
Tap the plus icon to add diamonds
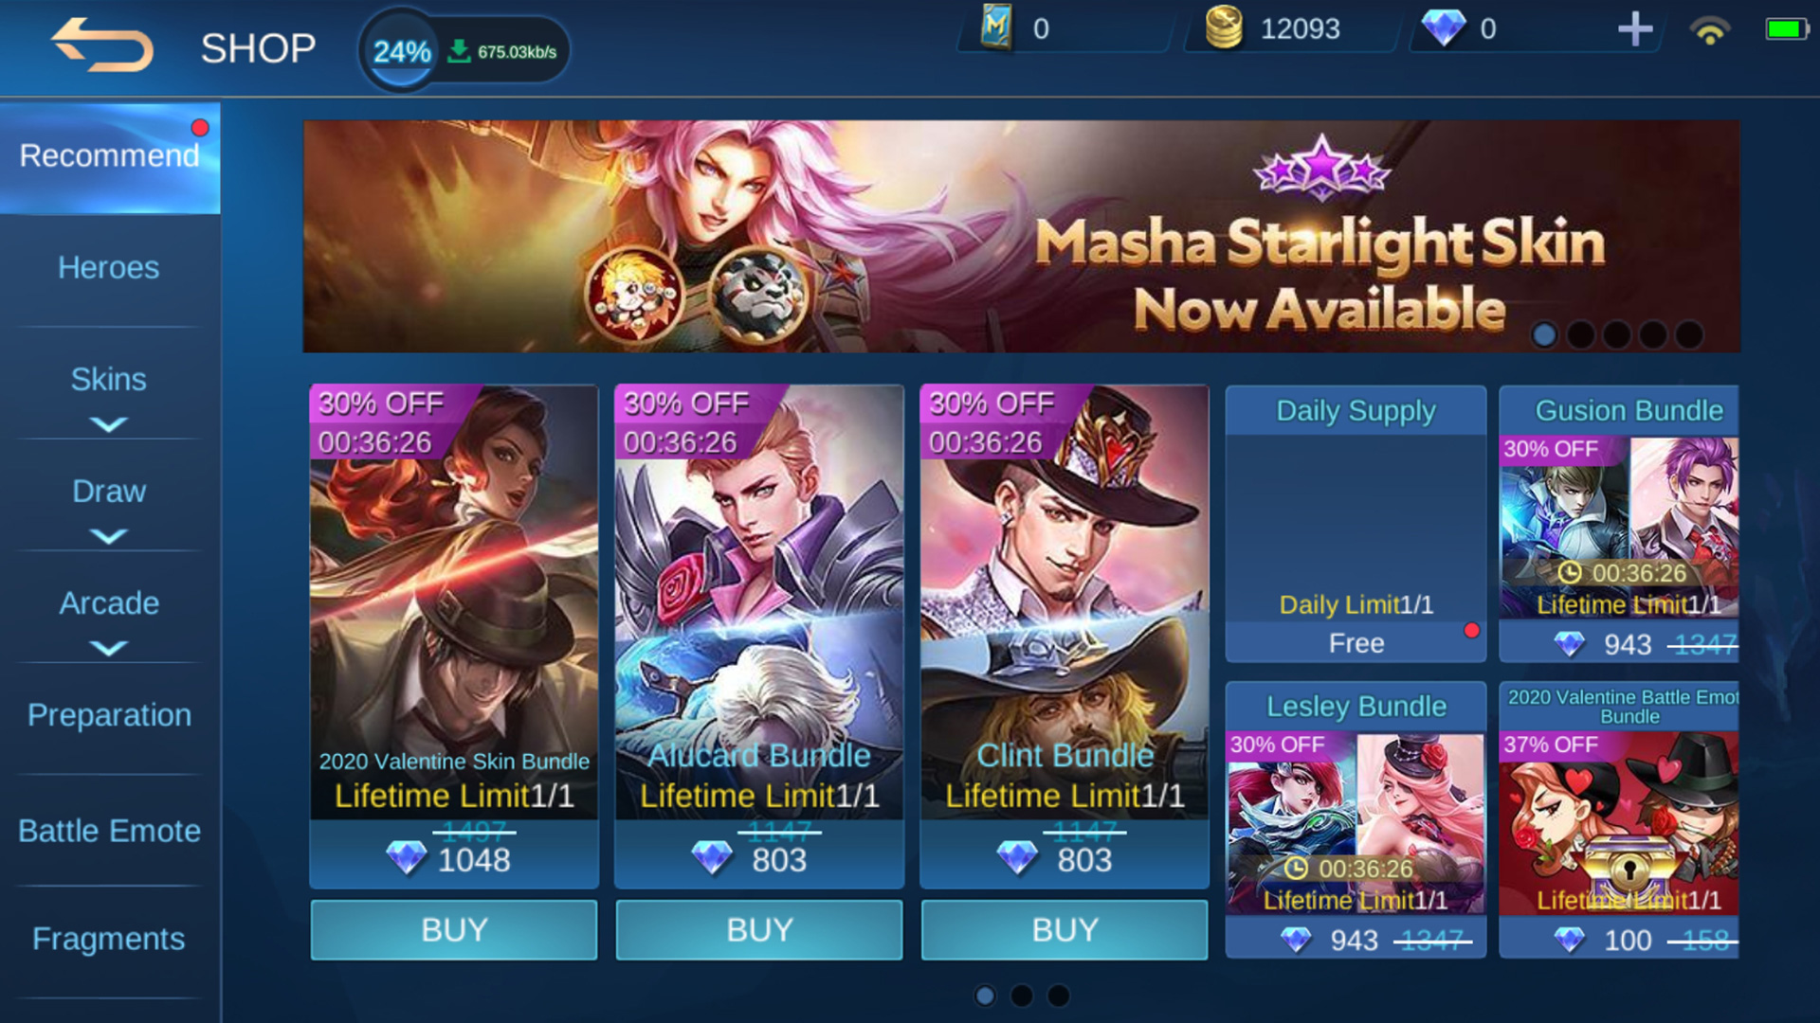coord(1635,29)
